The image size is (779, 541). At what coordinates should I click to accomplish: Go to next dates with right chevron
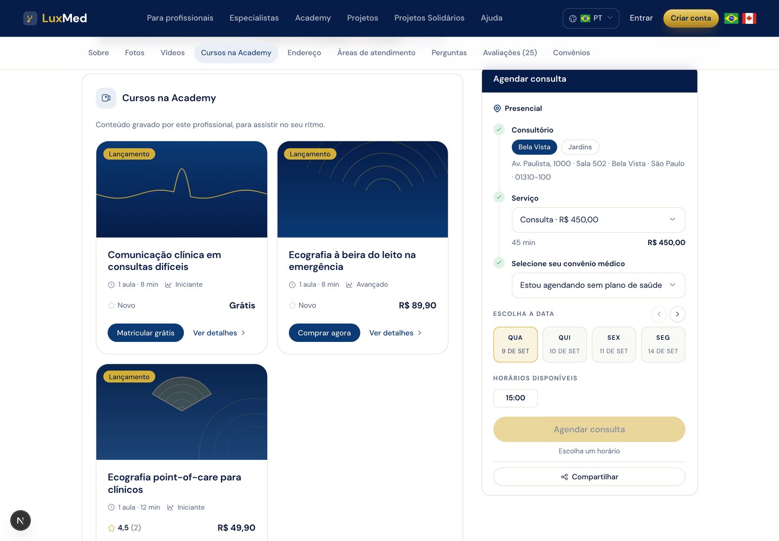click(x=677, y=314)
